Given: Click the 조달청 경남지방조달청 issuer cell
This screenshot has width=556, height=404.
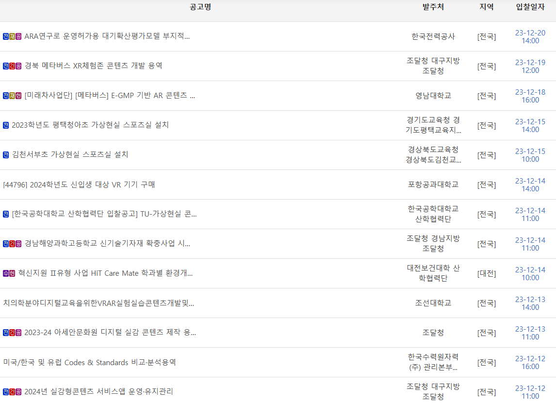Looking at the screenshot, I should (x=433, y=244).
